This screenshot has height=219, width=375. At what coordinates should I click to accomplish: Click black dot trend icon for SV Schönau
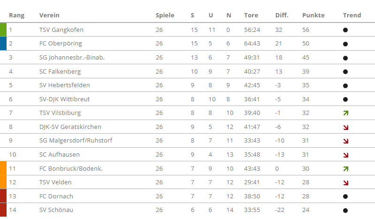tap(345, 211)
